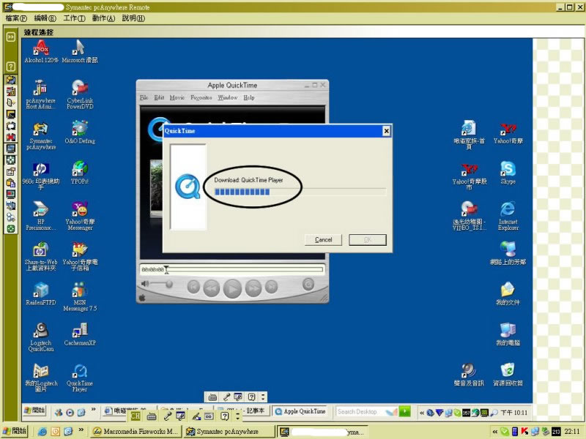The width and height of the screenshot is (586, 439).
Task: Open the Alcohol 120% desktop icon
Action: 41,51
